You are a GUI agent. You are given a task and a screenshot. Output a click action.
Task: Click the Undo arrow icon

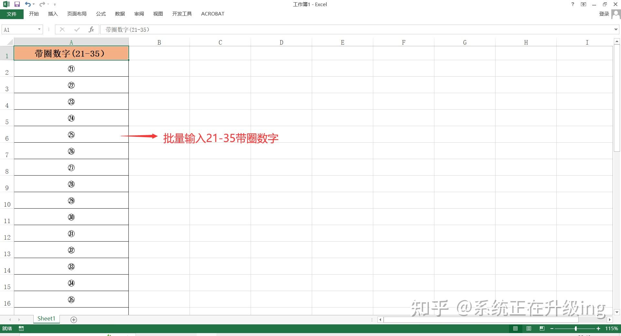28,4
